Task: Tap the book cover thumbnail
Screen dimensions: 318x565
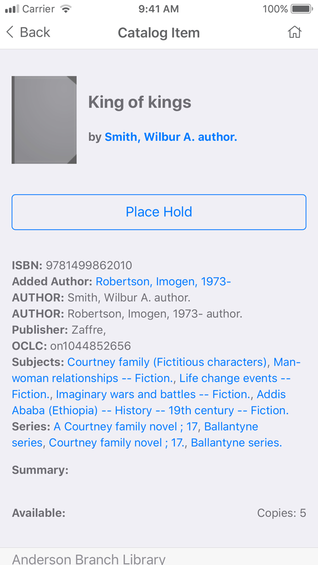Action: (x=44, y=119)
